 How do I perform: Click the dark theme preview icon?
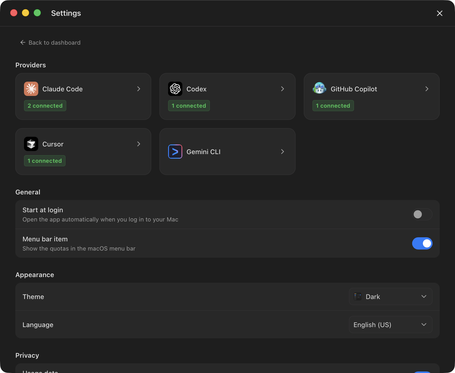(x=358, y=296)
